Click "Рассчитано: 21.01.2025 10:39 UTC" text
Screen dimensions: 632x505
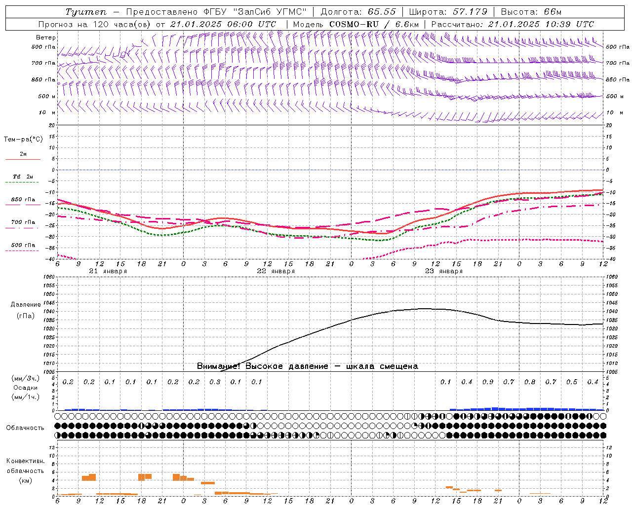click(513, 24)
